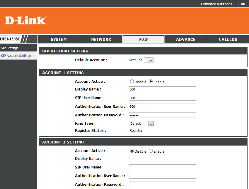The image size is (249, 189).
Task: Click Account 1 Authentication User Name field
Action: 163,107
